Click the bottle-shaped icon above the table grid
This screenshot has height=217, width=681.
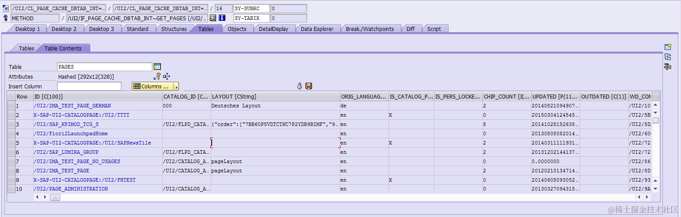(x=299, y=86)
